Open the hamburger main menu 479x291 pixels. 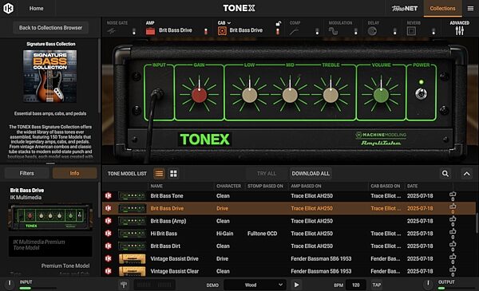click(470, 9)
